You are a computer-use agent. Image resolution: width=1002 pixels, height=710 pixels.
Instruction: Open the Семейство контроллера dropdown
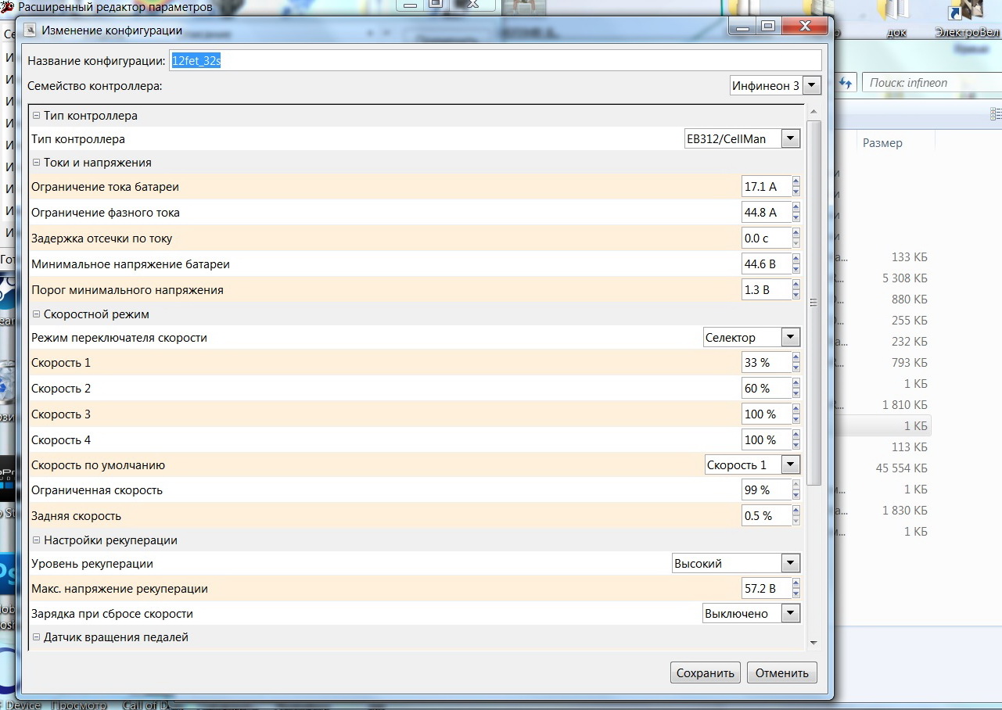pyautogui.click(x=812, y=85)
